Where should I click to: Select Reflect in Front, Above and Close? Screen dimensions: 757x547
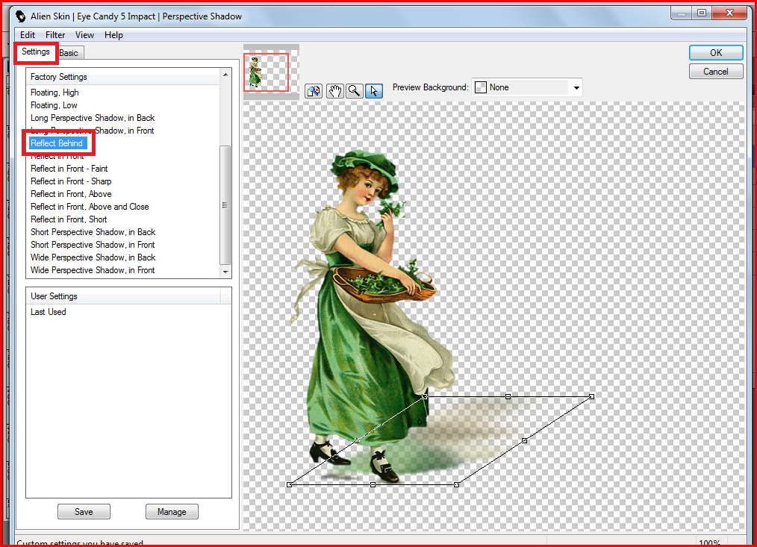pyautogui.click(x=90, y=207)
